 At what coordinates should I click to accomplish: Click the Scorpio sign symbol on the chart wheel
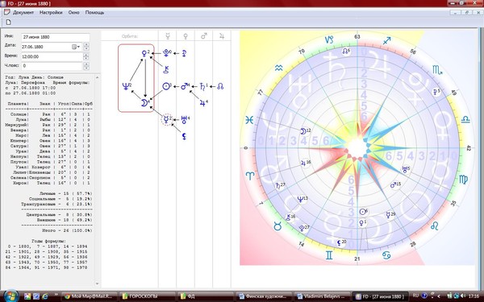click(437, 70)
